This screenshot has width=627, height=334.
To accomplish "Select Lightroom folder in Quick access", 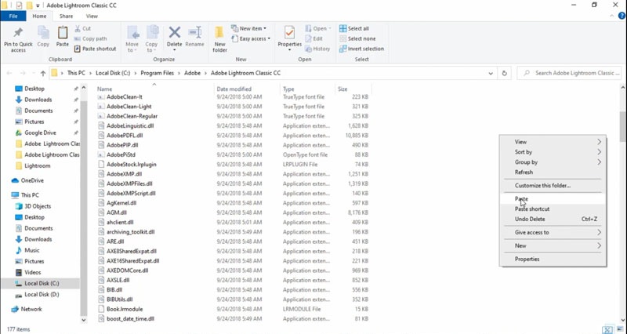I will pos(37,165).
